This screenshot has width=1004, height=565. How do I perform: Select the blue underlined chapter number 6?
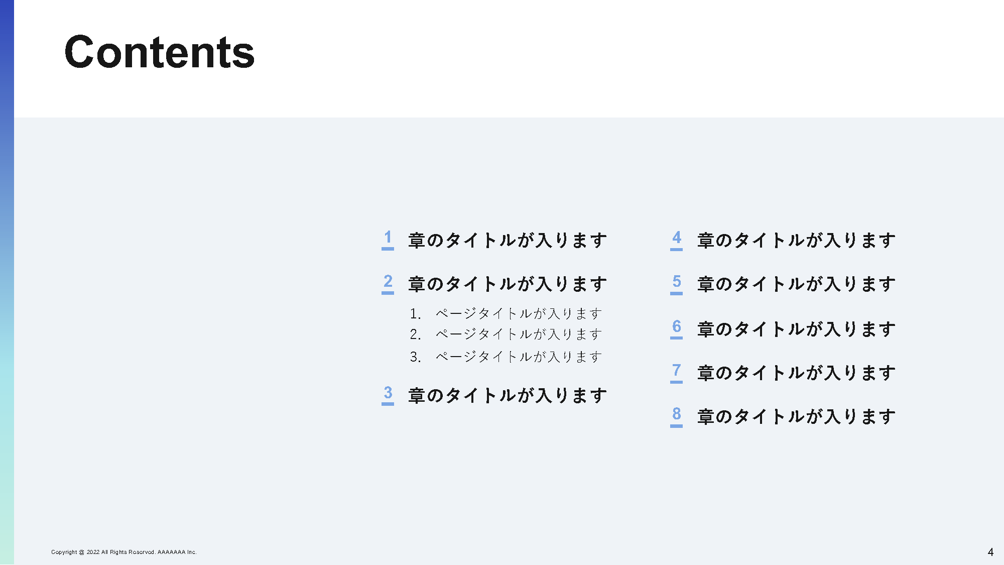tap(676, 327)
